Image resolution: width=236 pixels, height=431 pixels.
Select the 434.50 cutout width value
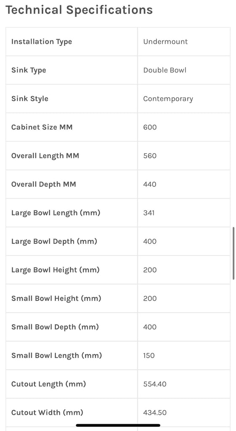point(155,413)
